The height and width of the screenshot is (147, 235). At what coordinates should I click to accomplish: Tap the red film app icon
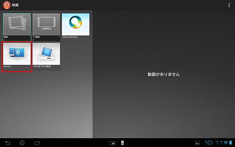(x=6, y=5)
